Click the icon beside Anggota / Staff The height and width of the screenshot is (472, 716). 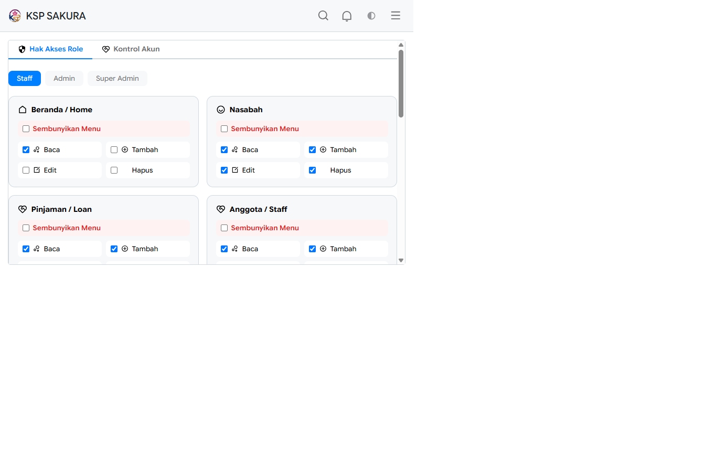coord(221,209)
